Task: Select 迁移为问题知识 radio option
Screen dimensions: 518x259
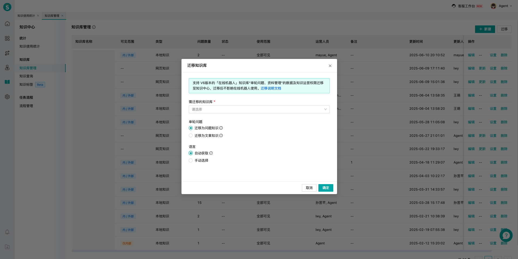Action: pyautogui.click(x=191, y=128)
